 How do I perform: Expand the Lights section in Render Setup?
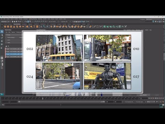click(14, 43)
